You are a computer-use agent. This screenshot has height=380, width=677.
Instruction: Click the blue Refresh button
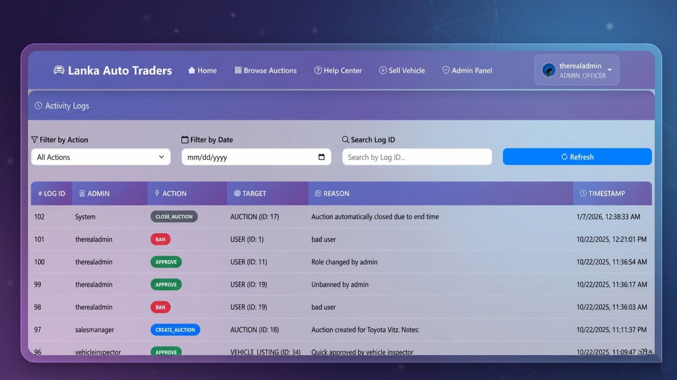click(577, 157)
